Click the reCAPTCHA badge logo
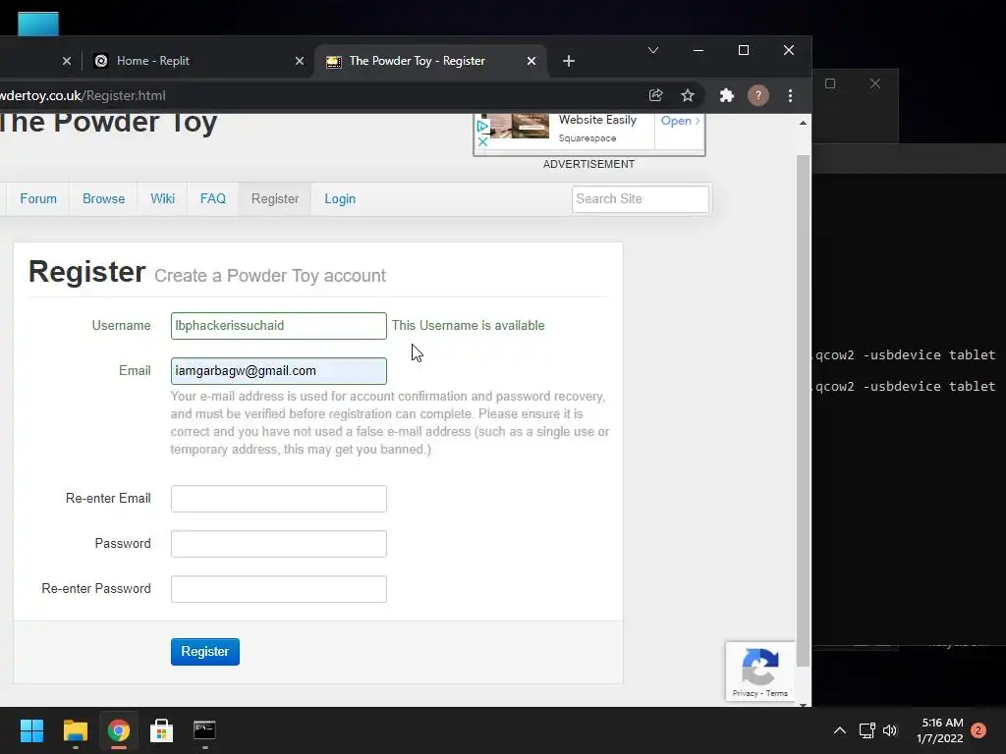The height and width of the screenshot is (754, 1006). coord(759,667)
